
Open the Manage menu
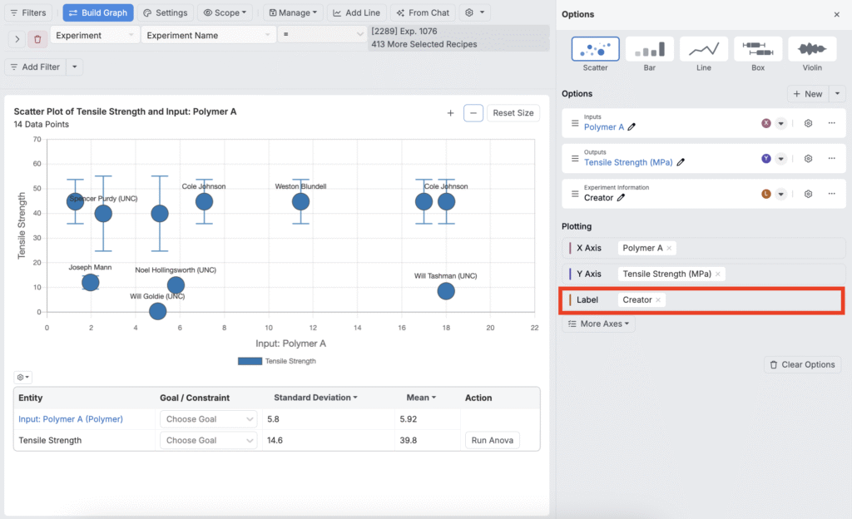pyautogui.click(x=292, y=13)
